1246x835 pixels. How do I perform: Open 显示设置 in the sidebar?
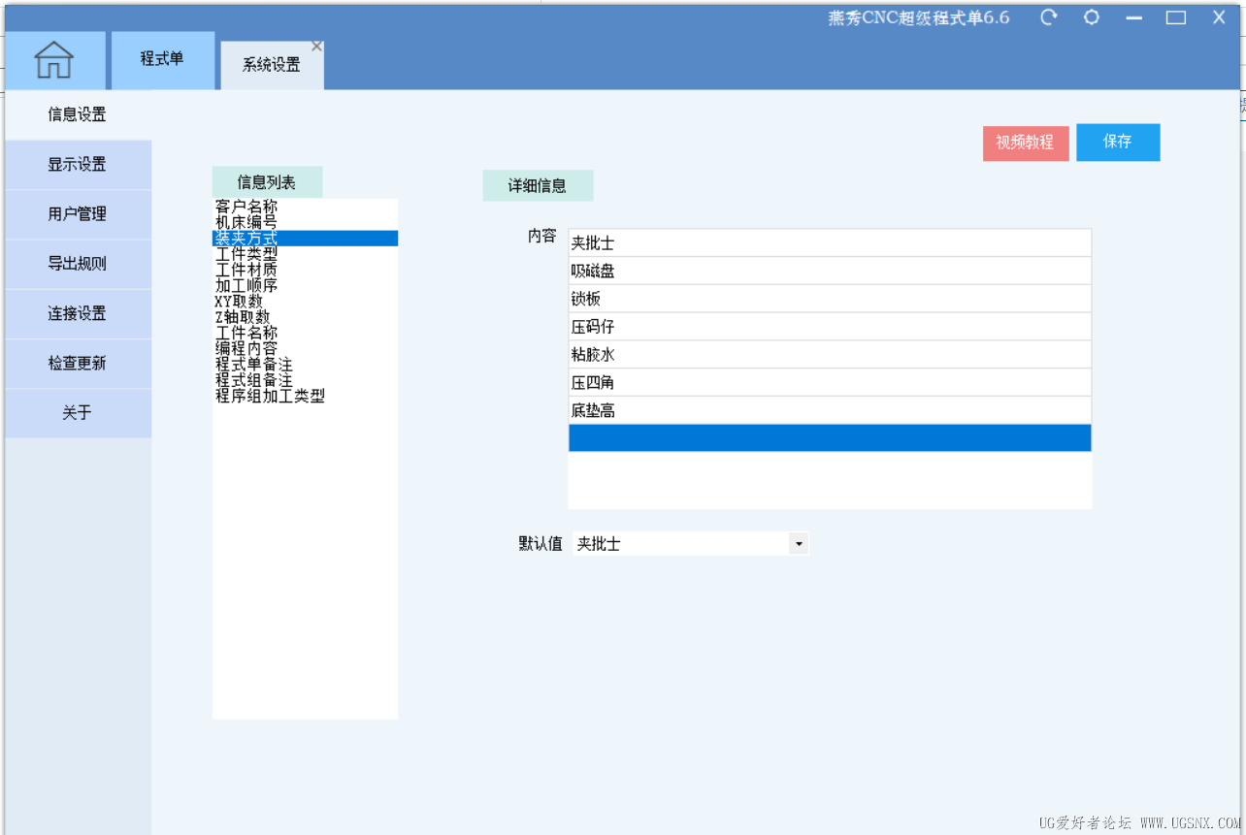pos(78,164)
